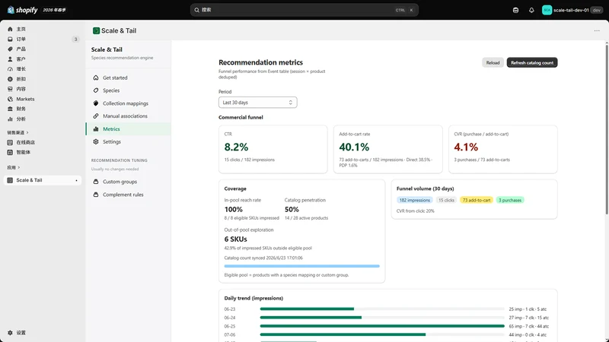Click the search magnifier icon
Screen dimensions: 609x342
click(x=197, y=10)
